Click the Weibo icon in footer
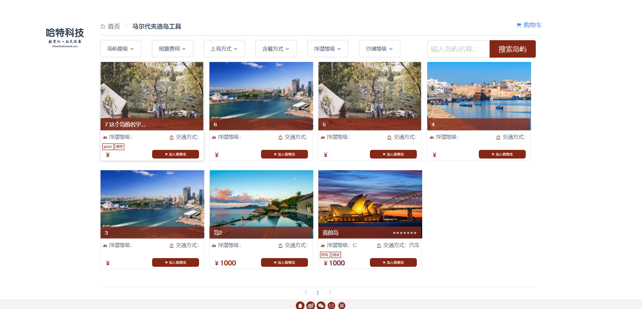 coord(311,305)
